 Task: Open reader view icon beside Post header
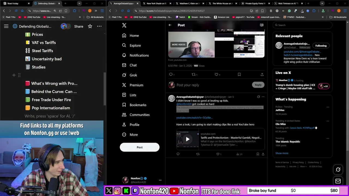[x=261, y=25]
